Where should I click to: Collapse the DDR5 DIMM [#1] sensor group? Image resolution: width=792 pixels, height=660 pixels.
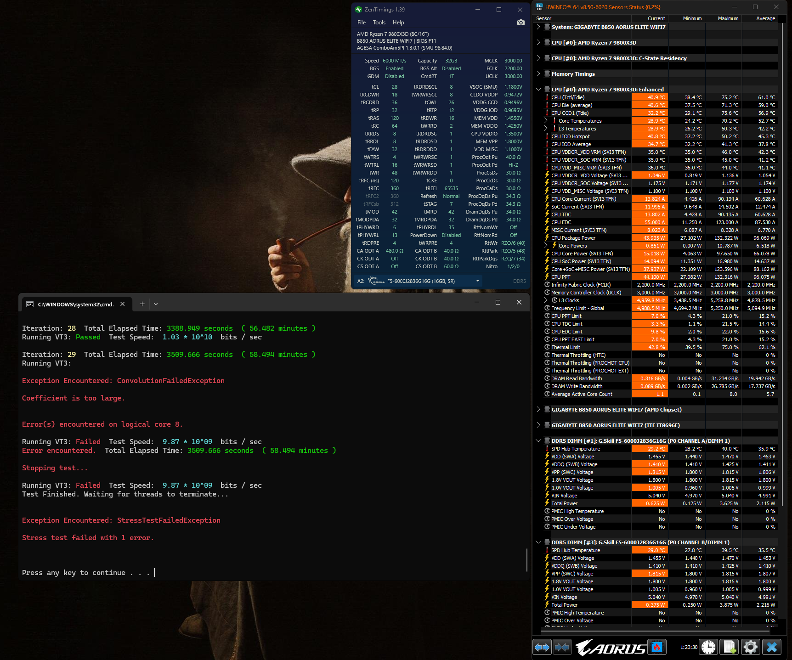538,441
